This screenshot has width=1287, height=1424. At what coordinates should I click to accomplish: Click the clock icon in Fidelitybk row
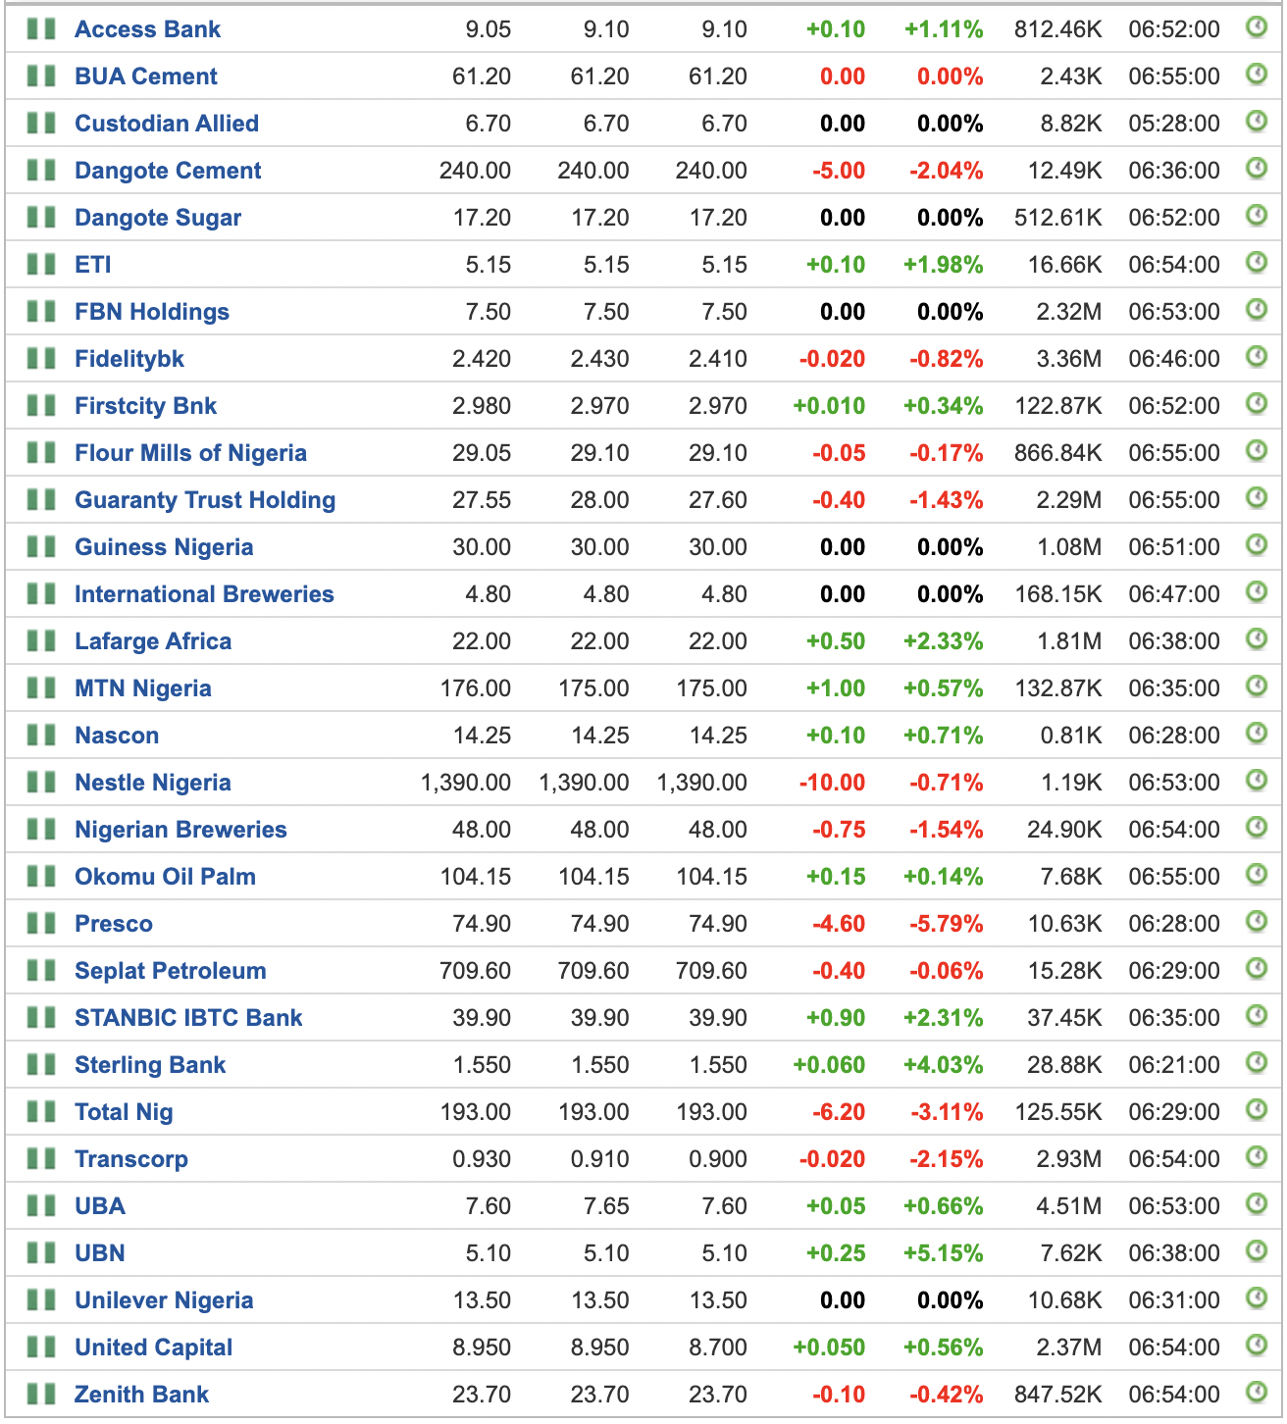point(1257,357)
